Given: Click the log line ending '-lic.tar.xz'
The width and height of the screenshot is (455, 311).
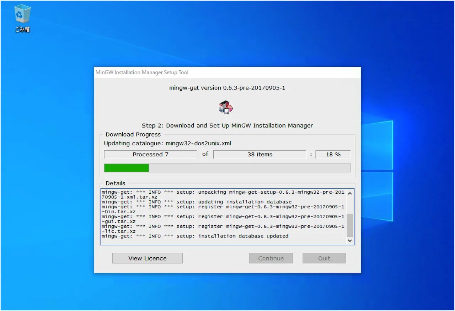Looking at the screenshot, I should click(223, 229).
